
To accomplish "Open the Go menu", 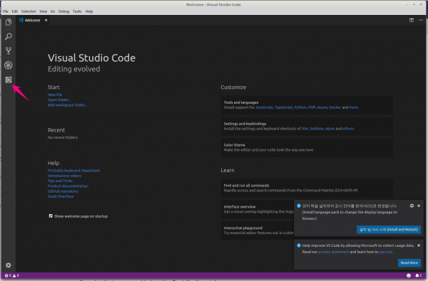I will [53, 11].
